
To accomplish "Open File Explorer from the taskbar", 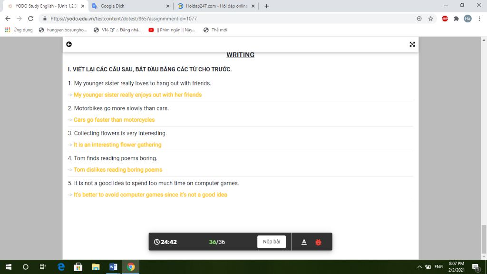I will [x=96, y=267].
